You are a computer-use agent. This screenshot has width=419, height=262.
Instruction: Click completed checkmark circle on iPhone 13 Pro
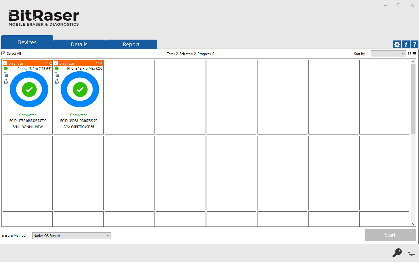(29, 89)
